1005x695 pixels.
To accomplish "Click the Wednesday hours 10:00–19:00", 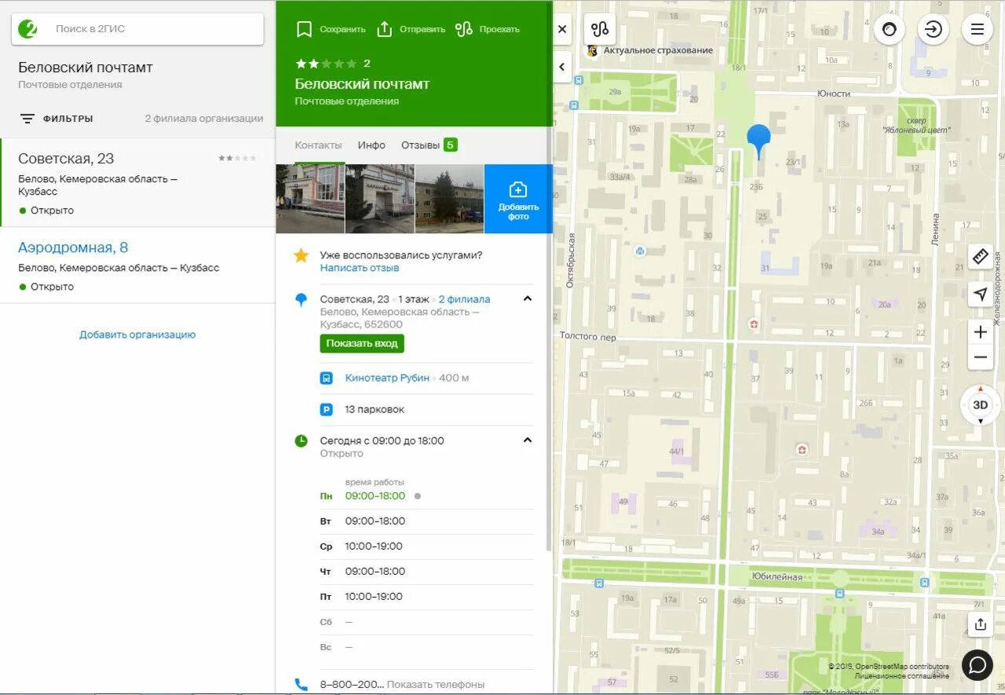I will click(x=374, y=546).
